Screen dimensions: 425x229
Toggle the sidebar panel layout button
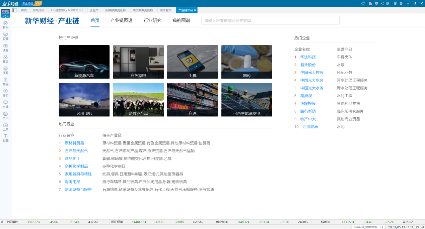pos(14,10)
